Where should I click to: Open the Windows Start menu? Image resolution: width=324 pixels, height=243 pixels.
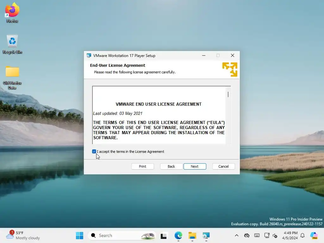click(x=79, y=235)
